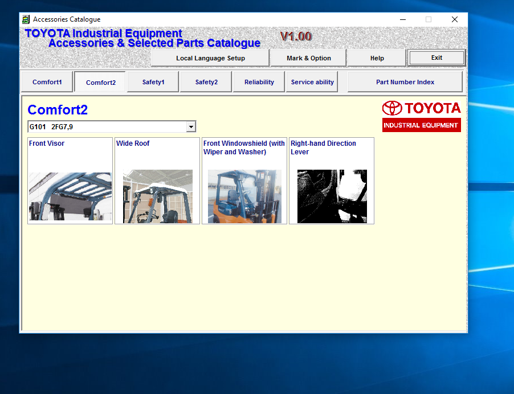Open the Front Windowshield forklift photo
The height and width of the screenshot is (394, 514).
point(244,196)
